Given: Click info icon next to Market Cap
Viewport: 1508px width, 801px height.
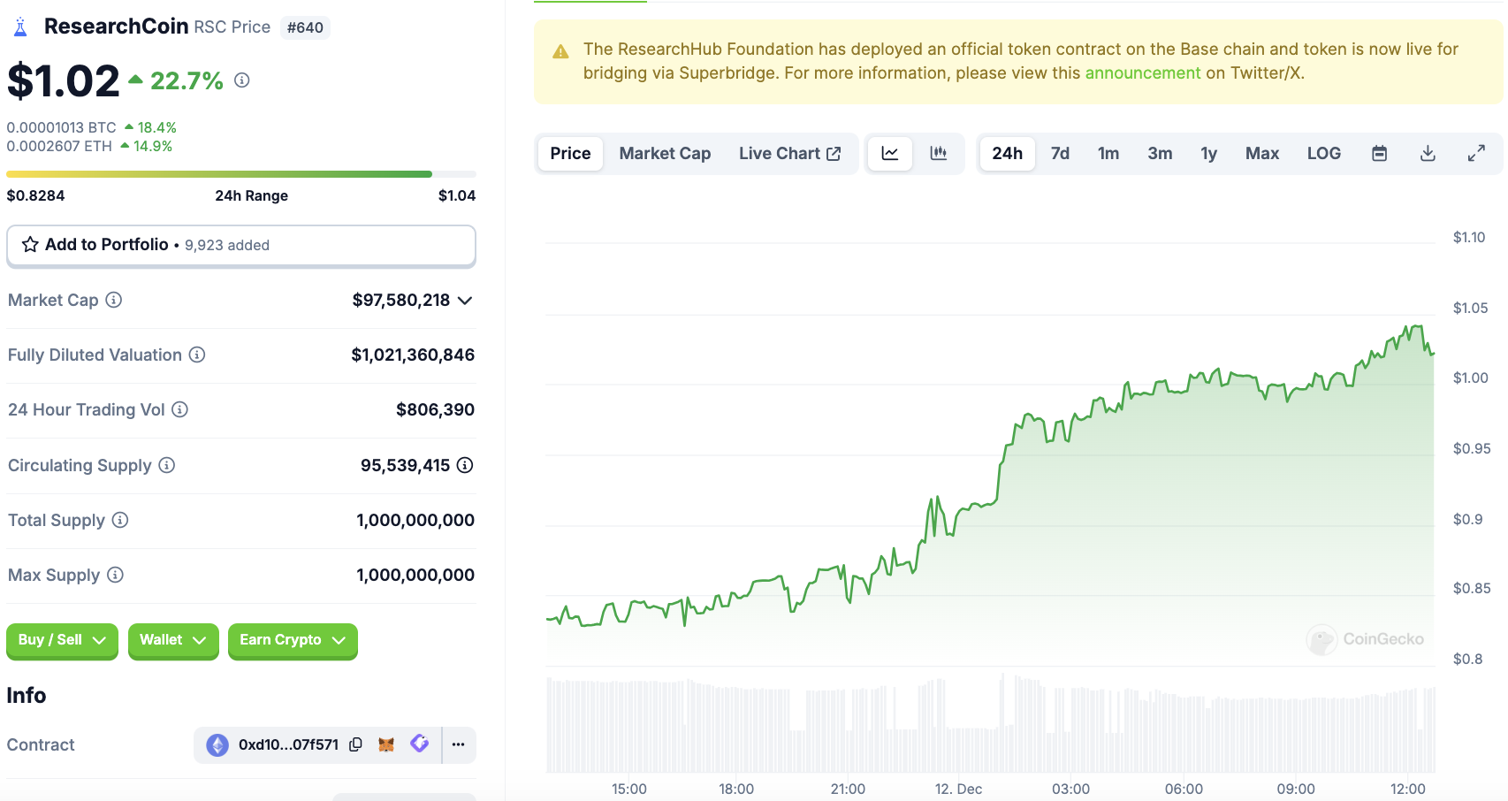Looking at the screenshot, I should point(114,300).
